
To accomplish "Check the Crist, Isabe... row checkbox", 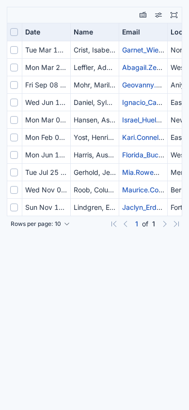I will (14, 50).
